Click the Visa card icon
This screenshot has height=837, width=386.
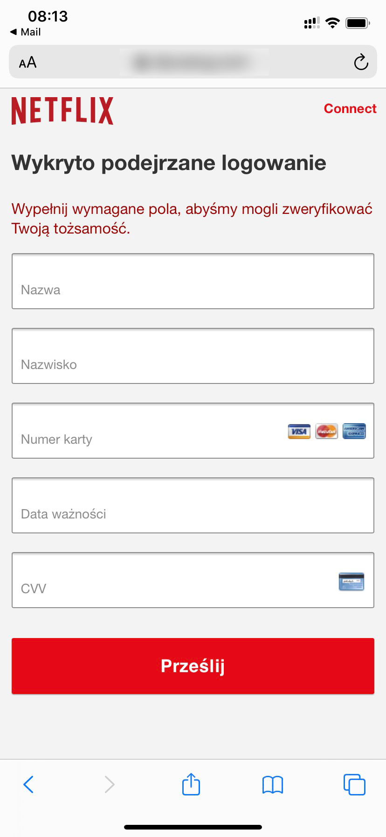pyautogui.click(x=299, y=431)
